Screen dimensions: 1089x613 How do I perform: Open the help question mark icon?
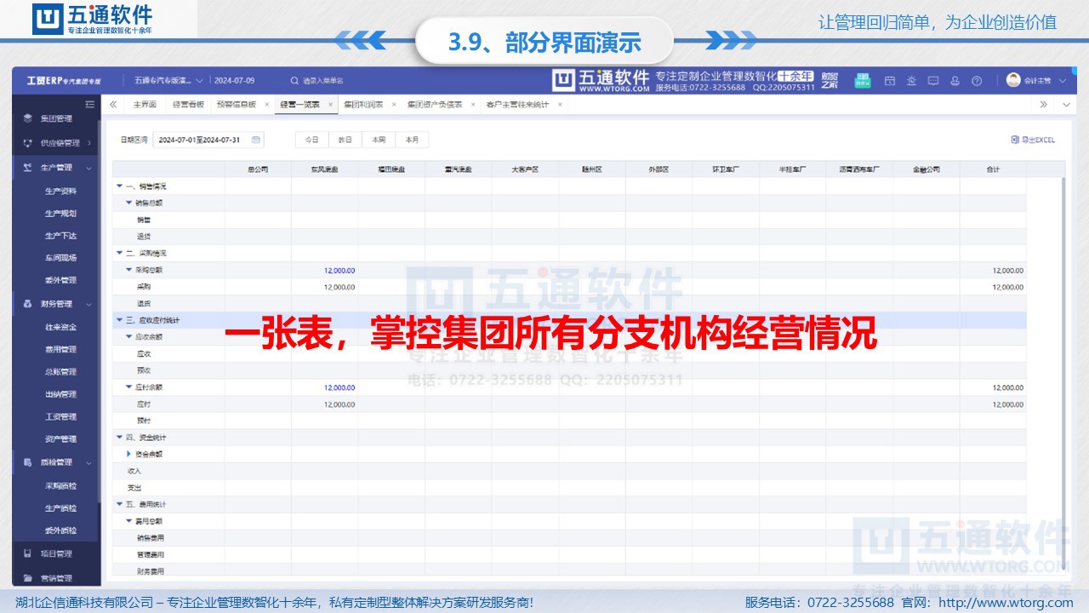click(x=977, y=80)
